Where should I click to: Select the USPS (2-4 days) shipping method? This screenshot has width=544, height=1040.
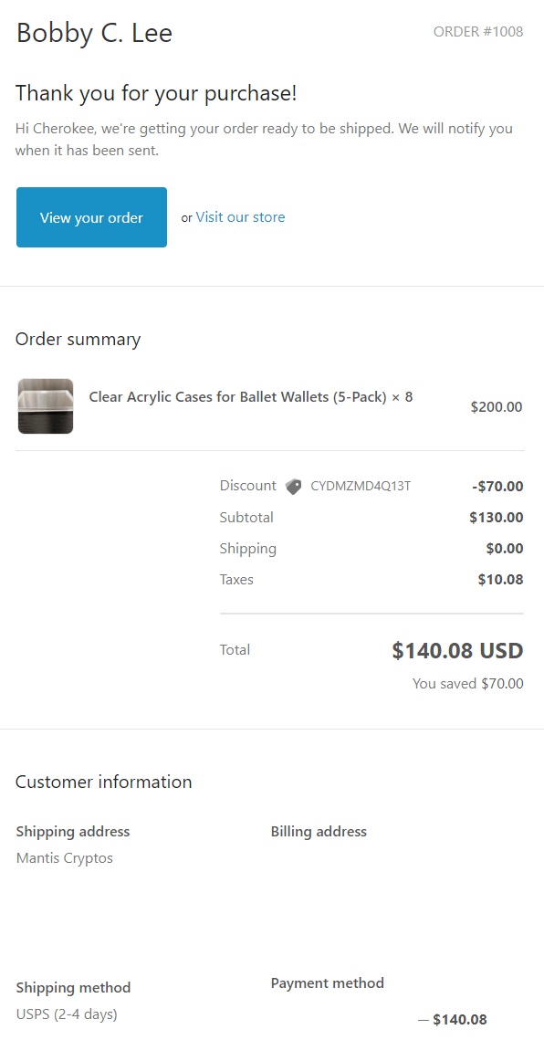pyautogui.click(x=67, y=1014)
